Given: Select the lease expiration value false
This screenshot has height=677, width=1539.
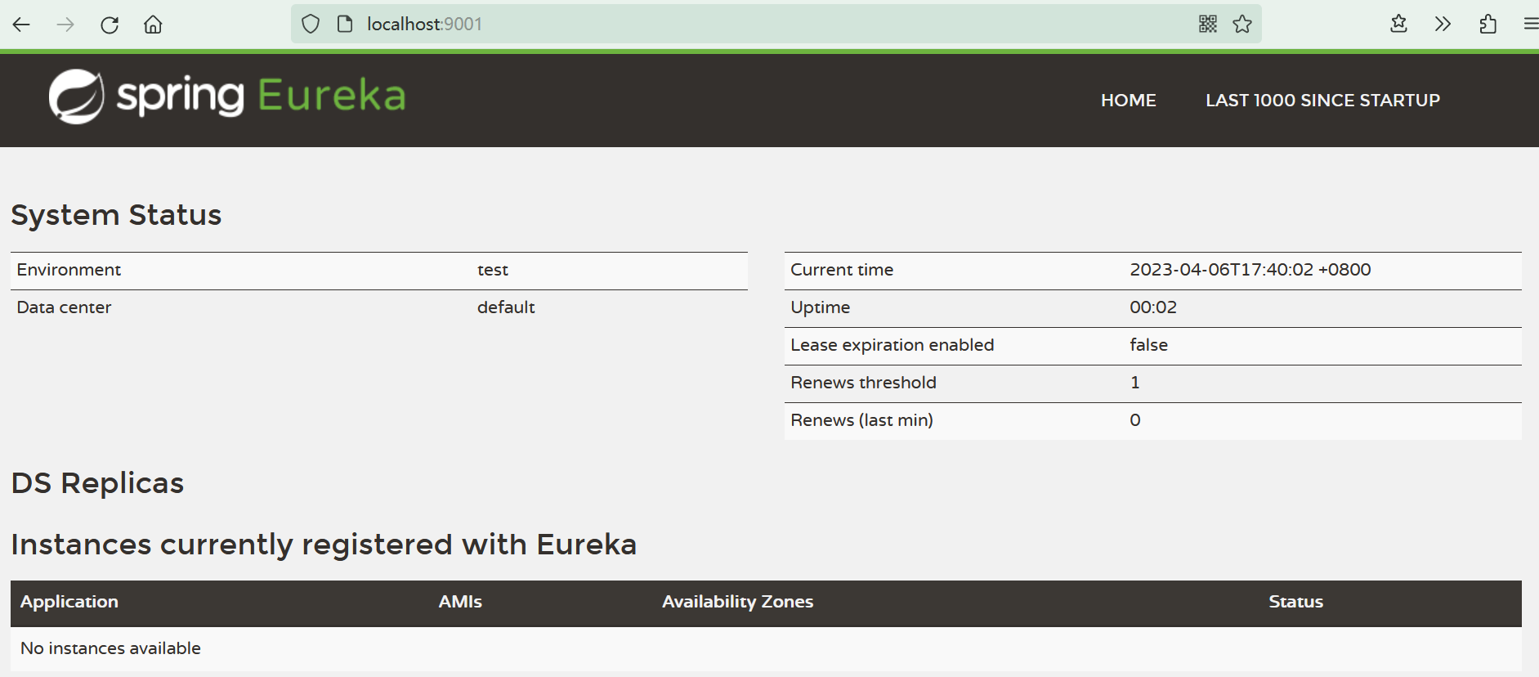Looking at the screenshot, I should (x=1148, y=345).
